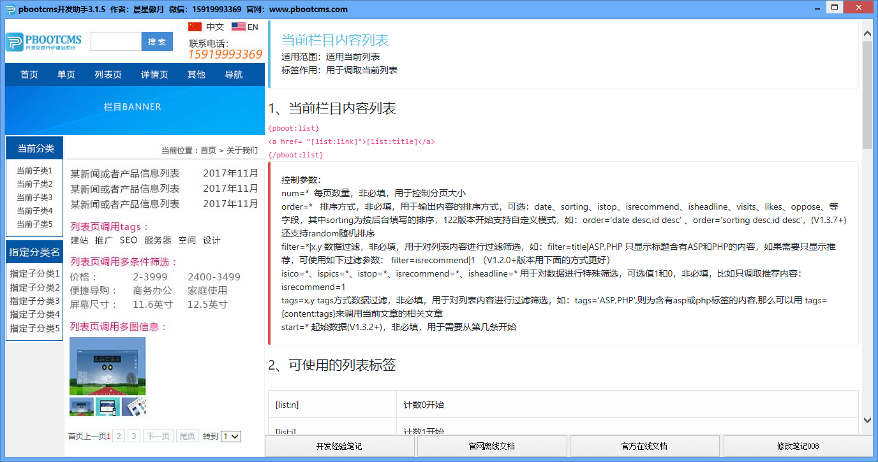
Task: Select the Chinese flag language icon
Action: click(x=193, y=27)
